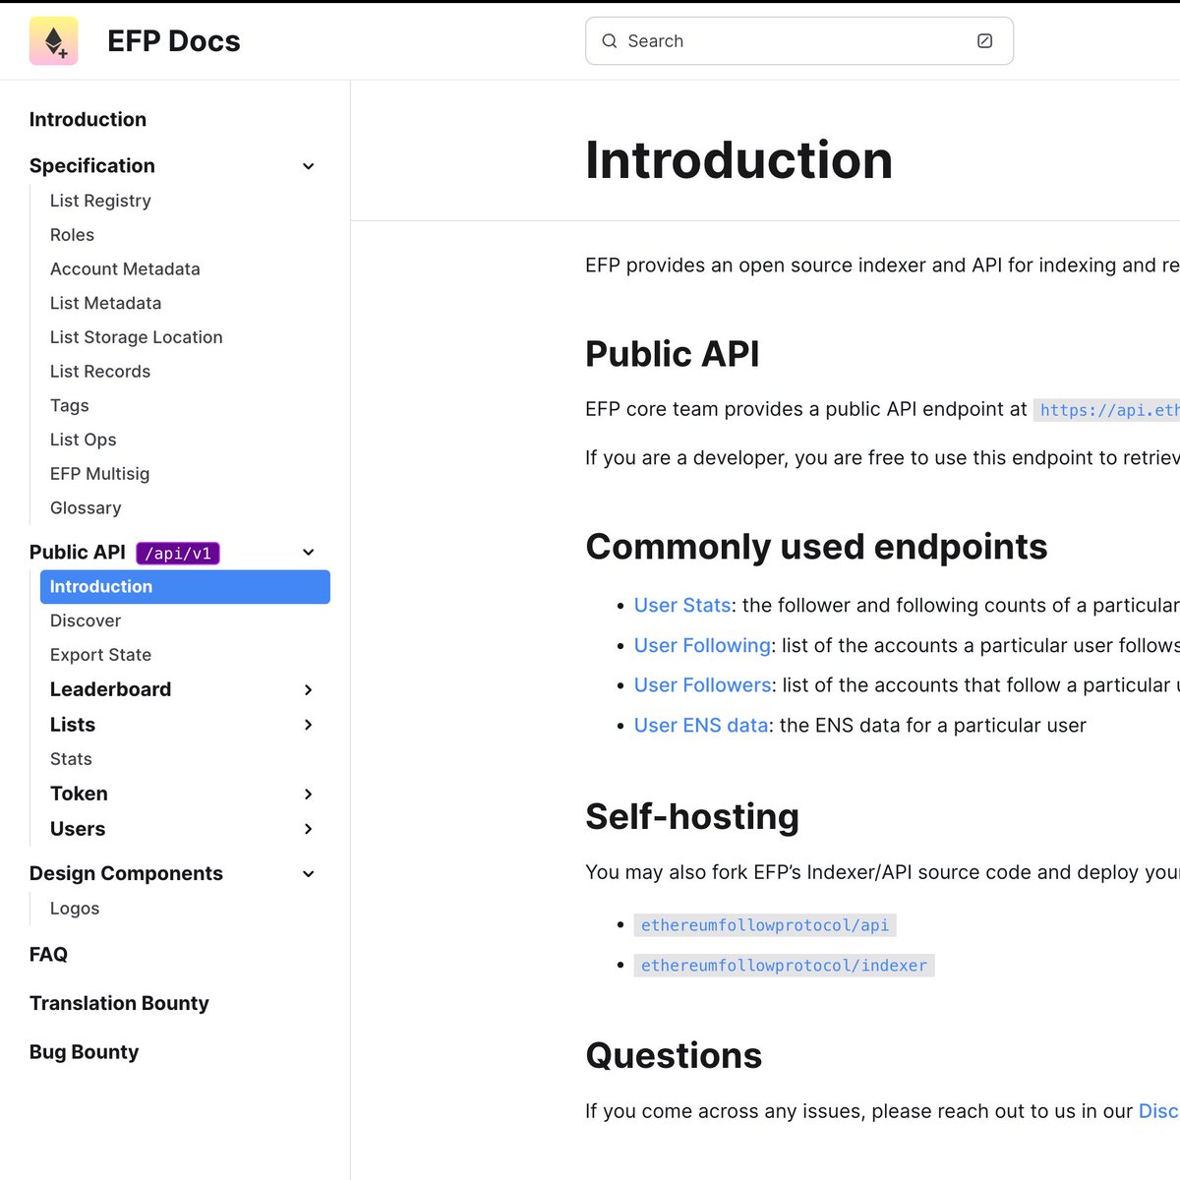Go to the List Registry page

point(100,201)
